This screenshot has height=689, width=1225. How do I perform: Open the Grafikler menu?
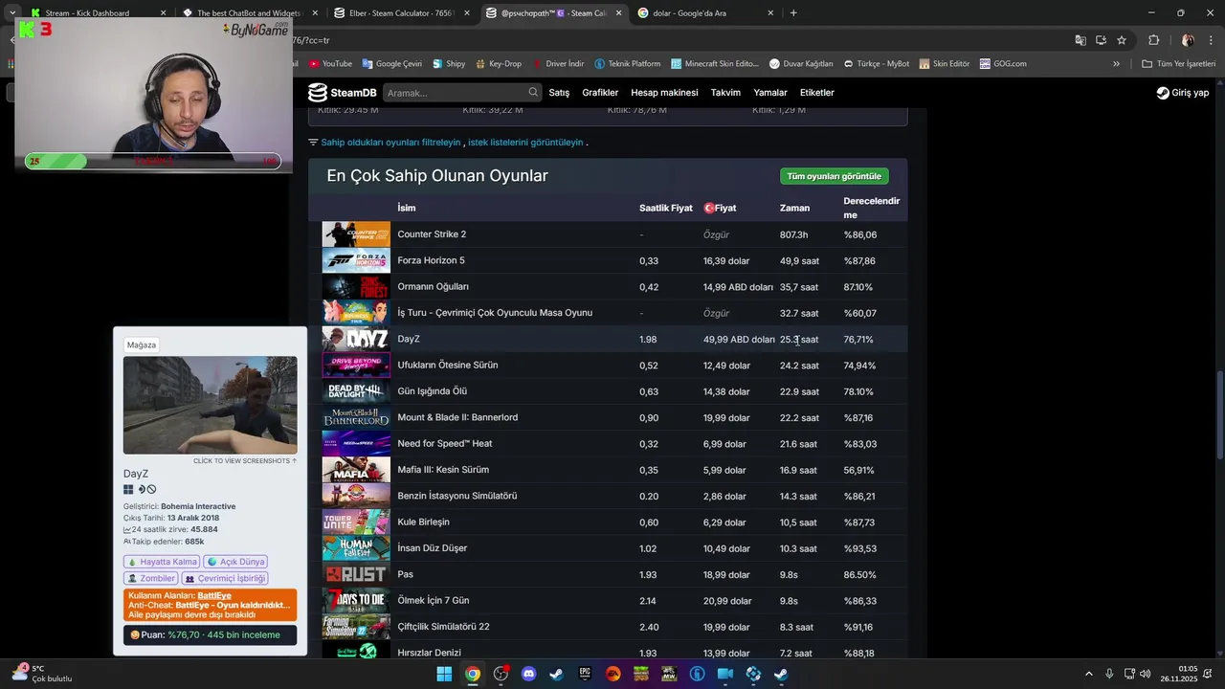tap(600, 93)
